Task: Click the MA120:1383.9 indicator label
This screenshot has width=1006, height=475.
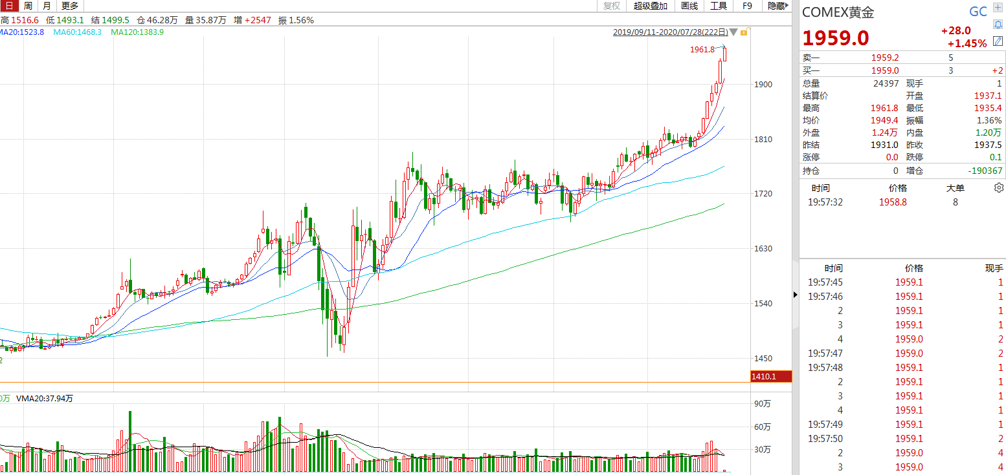Action: (x=137, y=32)
